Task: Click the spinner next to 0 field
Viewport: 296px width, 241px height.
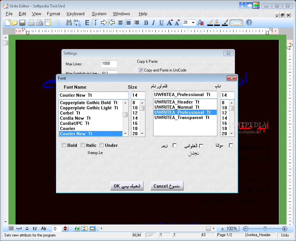Action: click(x=65, y=229)
